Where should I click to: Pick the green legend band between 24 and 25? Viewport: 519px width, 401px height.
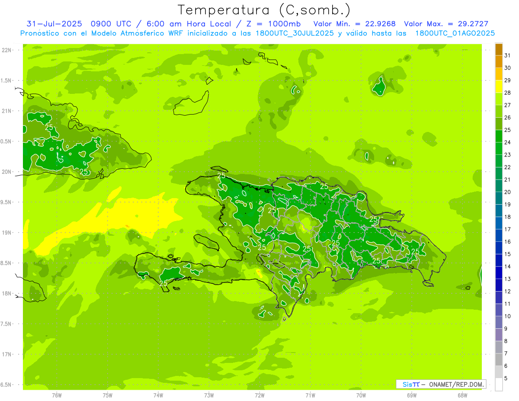(x=499, y=136)
